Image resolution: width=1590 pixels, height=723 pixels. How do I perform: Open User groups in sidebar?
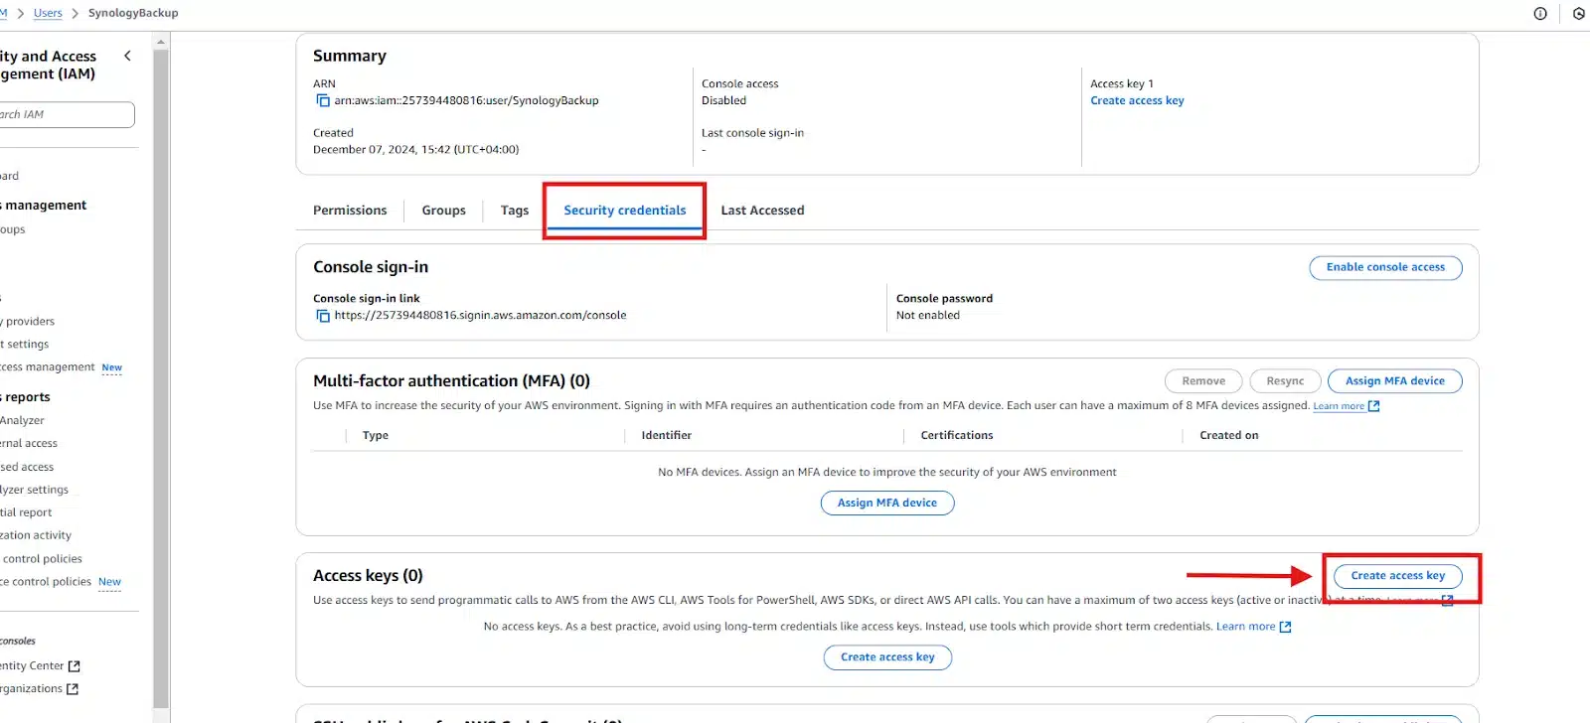coord(13,229)
